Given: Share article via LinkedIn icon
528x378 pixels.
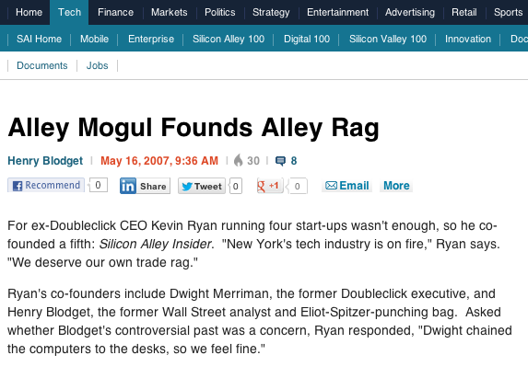Looking at the screenshot, I should click(x=128, y=186).
